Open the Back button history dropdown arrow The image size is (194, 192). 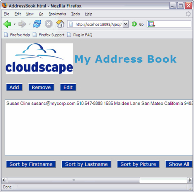pyautogui.click(x=15, y=24)
